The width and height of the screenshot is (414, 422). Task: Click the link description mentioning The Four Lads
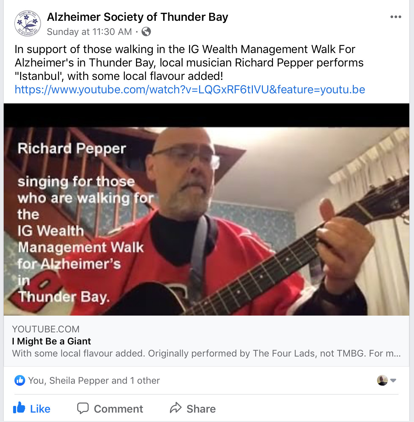[x=206, y=354]
